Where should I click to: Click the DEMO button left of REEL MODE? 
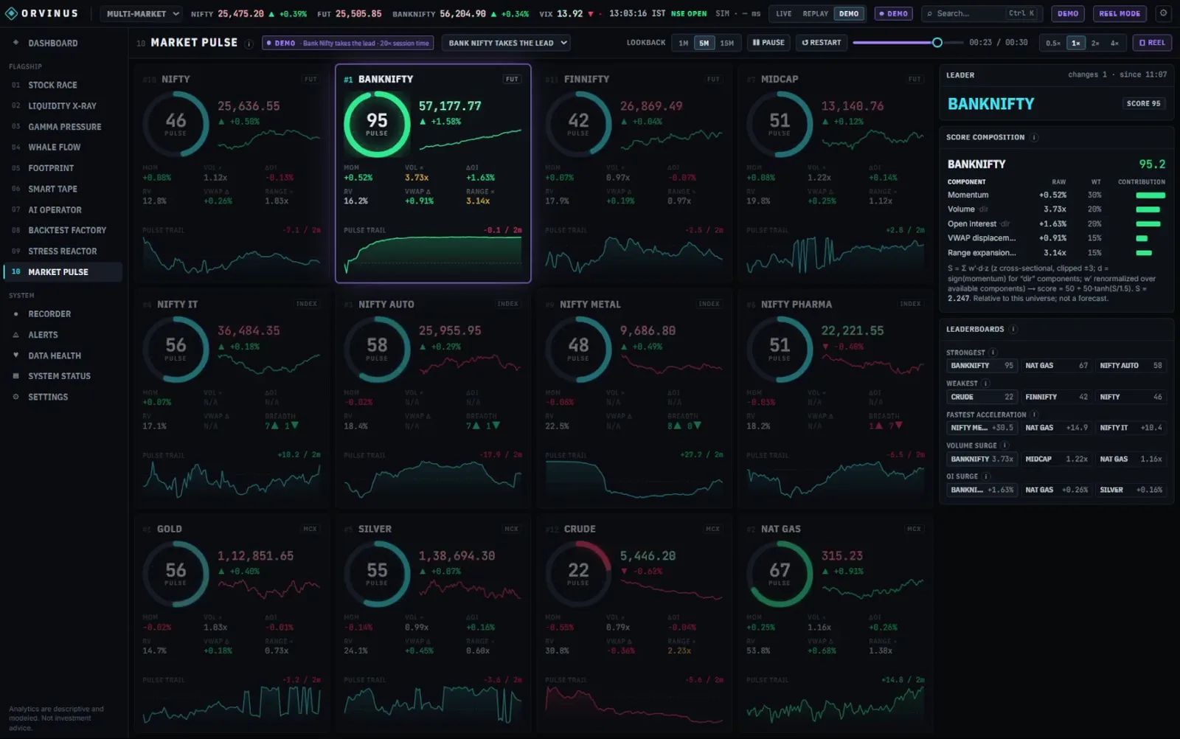1068,13
